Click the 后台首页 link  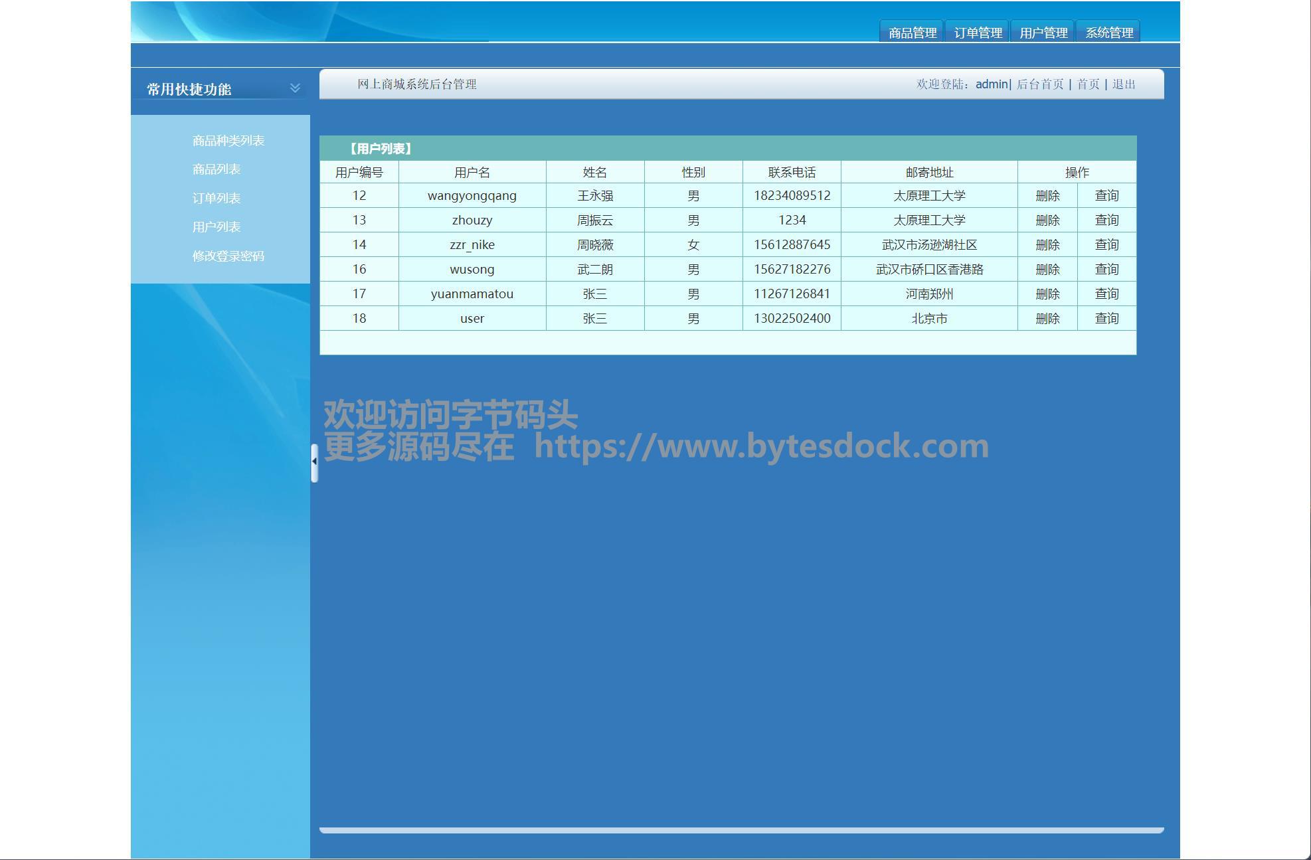point(1039,84)
